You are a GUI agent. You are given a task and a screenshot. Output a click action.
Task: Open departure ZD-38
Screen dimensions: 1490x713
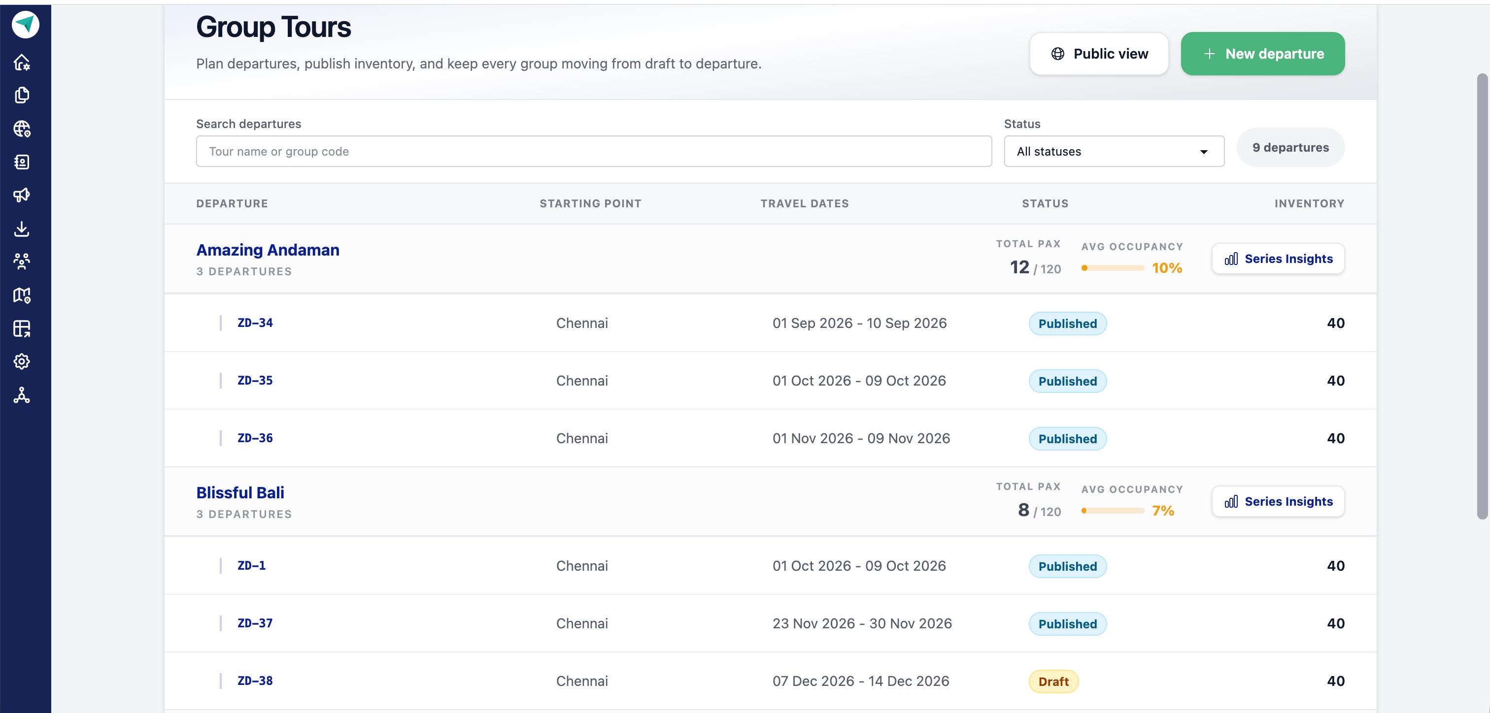[x=255, y=681]
